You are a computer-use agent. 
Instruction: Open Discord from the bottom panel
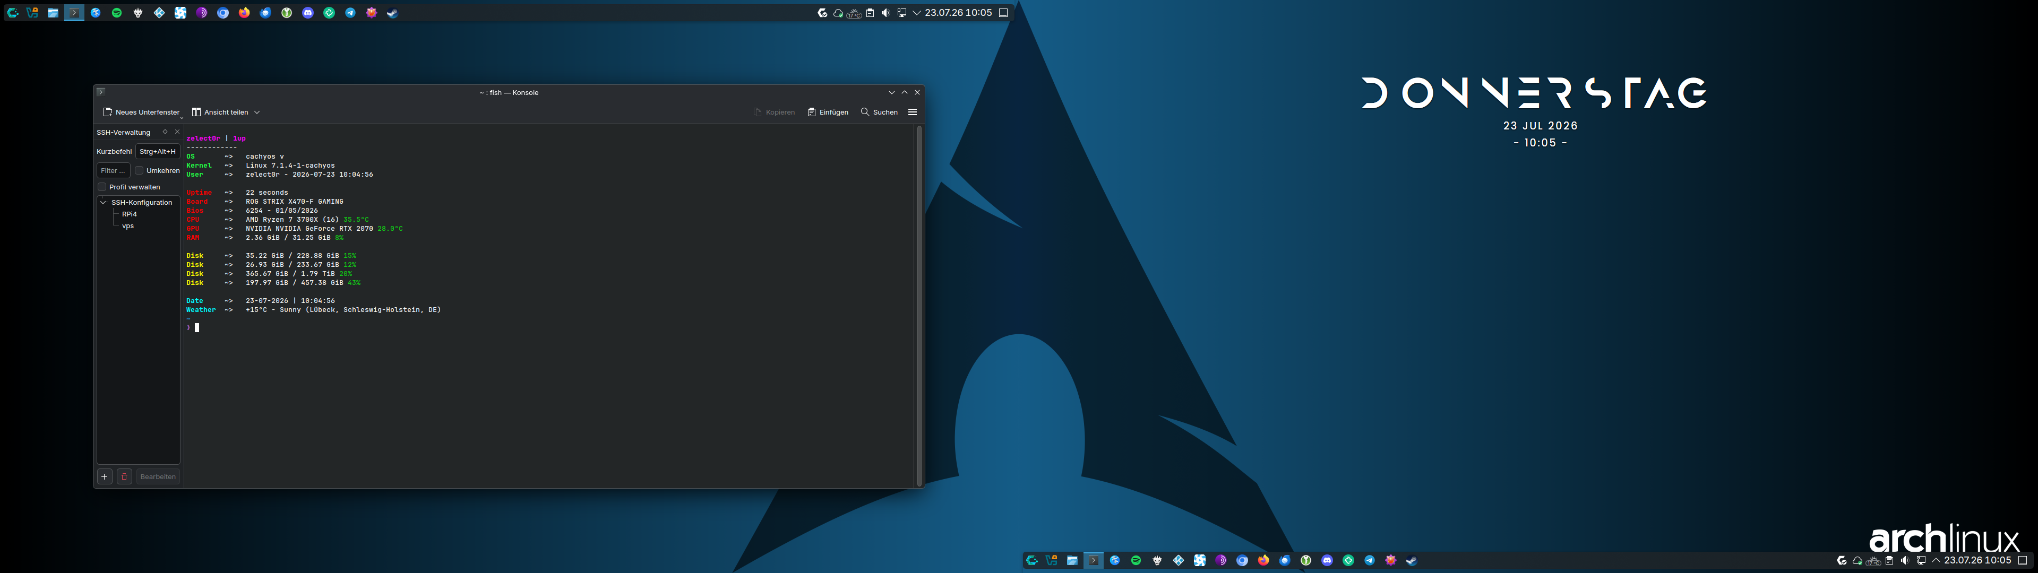point(1328,560)
